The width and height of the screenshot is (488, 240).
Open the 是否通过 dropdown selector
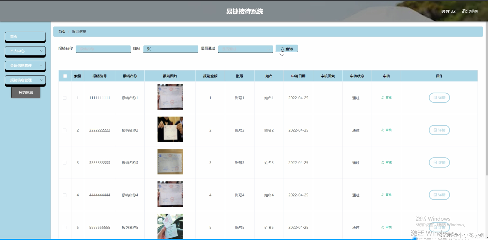click(x=245, y=49)
